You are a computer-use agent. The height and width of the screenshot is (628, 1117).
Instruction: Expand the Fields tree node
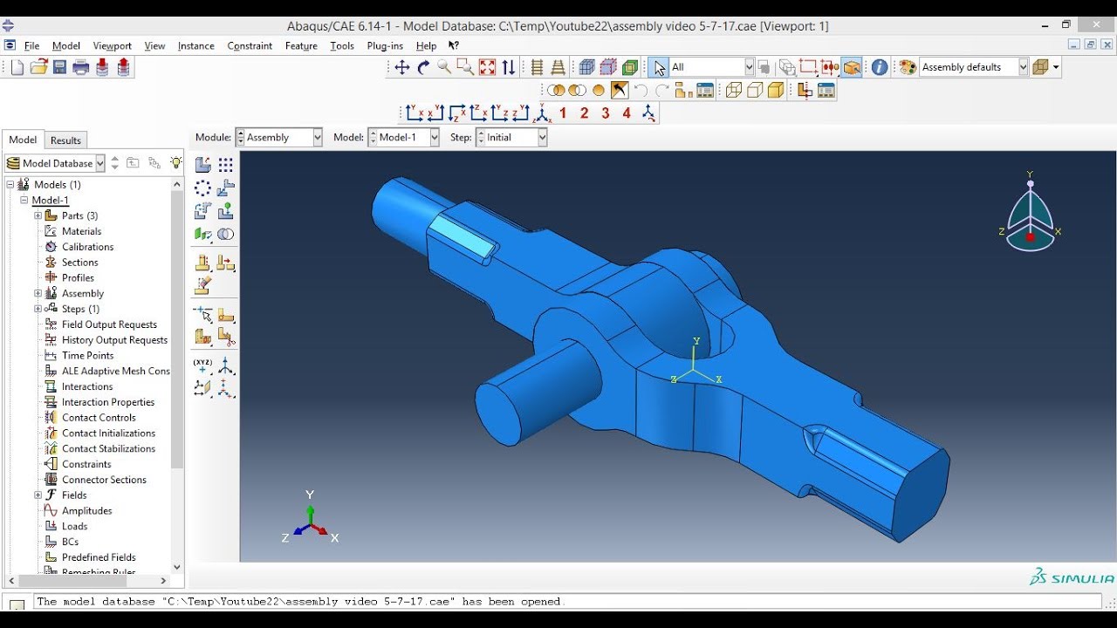(38, 495)
